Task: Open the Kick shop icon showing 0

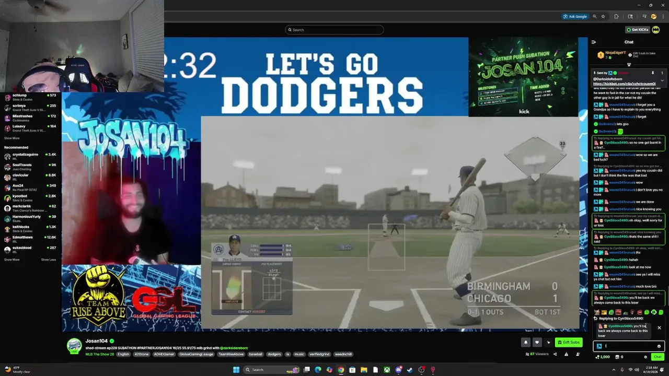Action: click(618, 357)
